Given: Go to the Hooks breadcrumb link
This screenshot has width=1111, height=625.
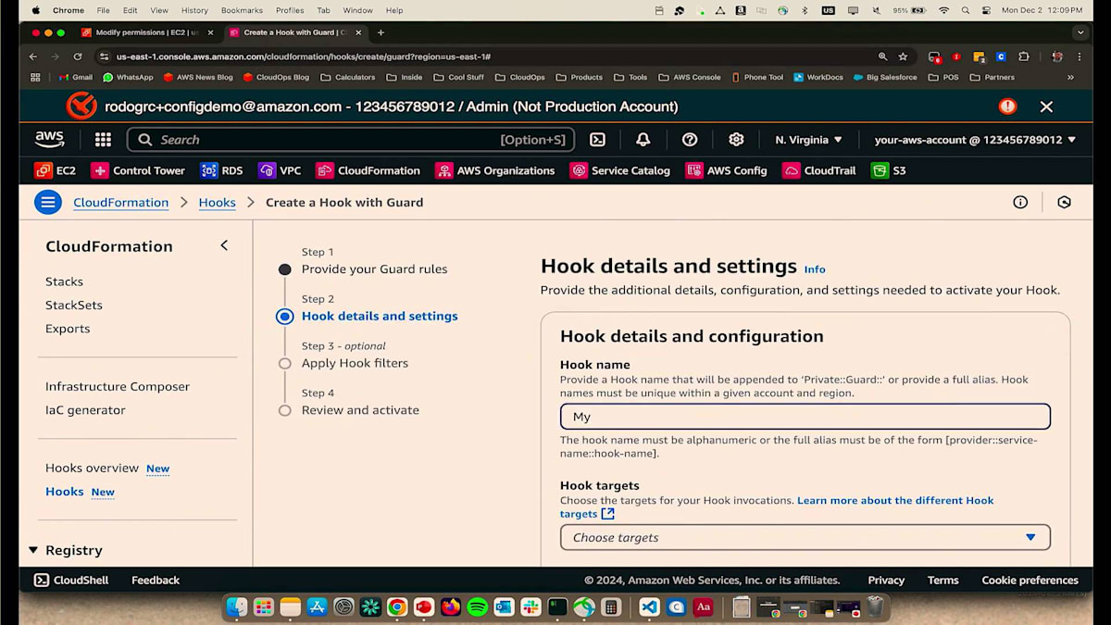Looking at the screenshot, I should pyautogui.click(x=217, y=202).
